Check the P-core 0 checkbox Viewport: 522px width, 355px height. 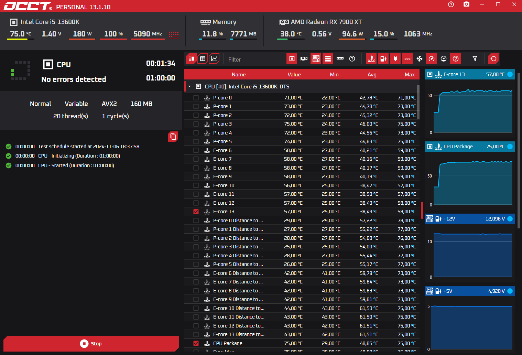click(196, 98)
